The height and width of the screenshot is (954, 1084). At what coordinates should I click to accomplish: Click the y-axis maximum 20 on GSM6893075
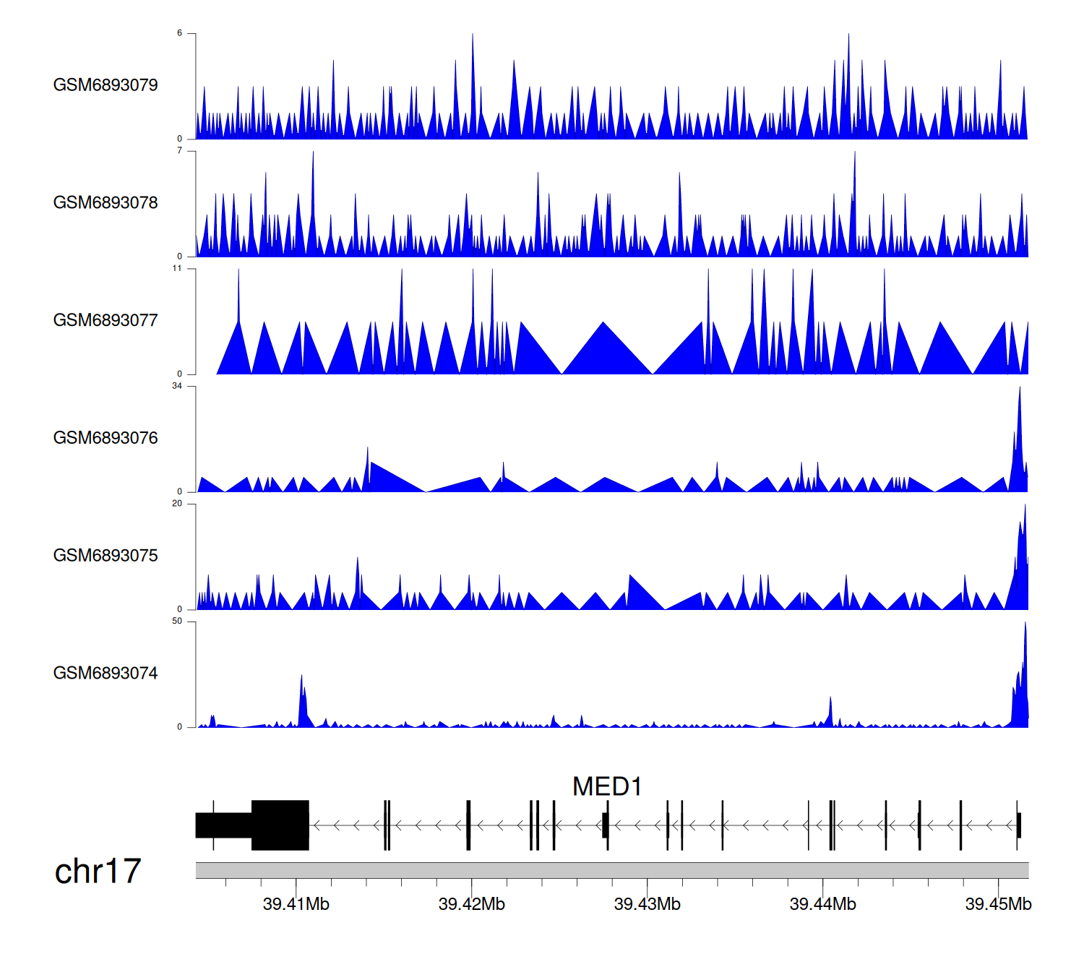click(177, 504)
